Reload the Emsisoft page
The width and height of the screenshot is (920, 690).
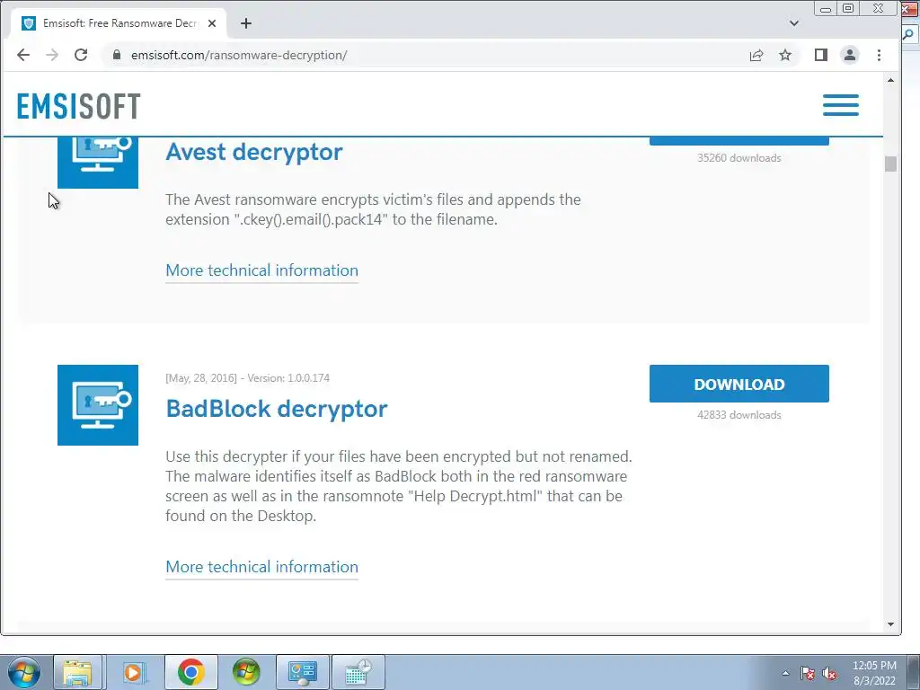point(81,55)
